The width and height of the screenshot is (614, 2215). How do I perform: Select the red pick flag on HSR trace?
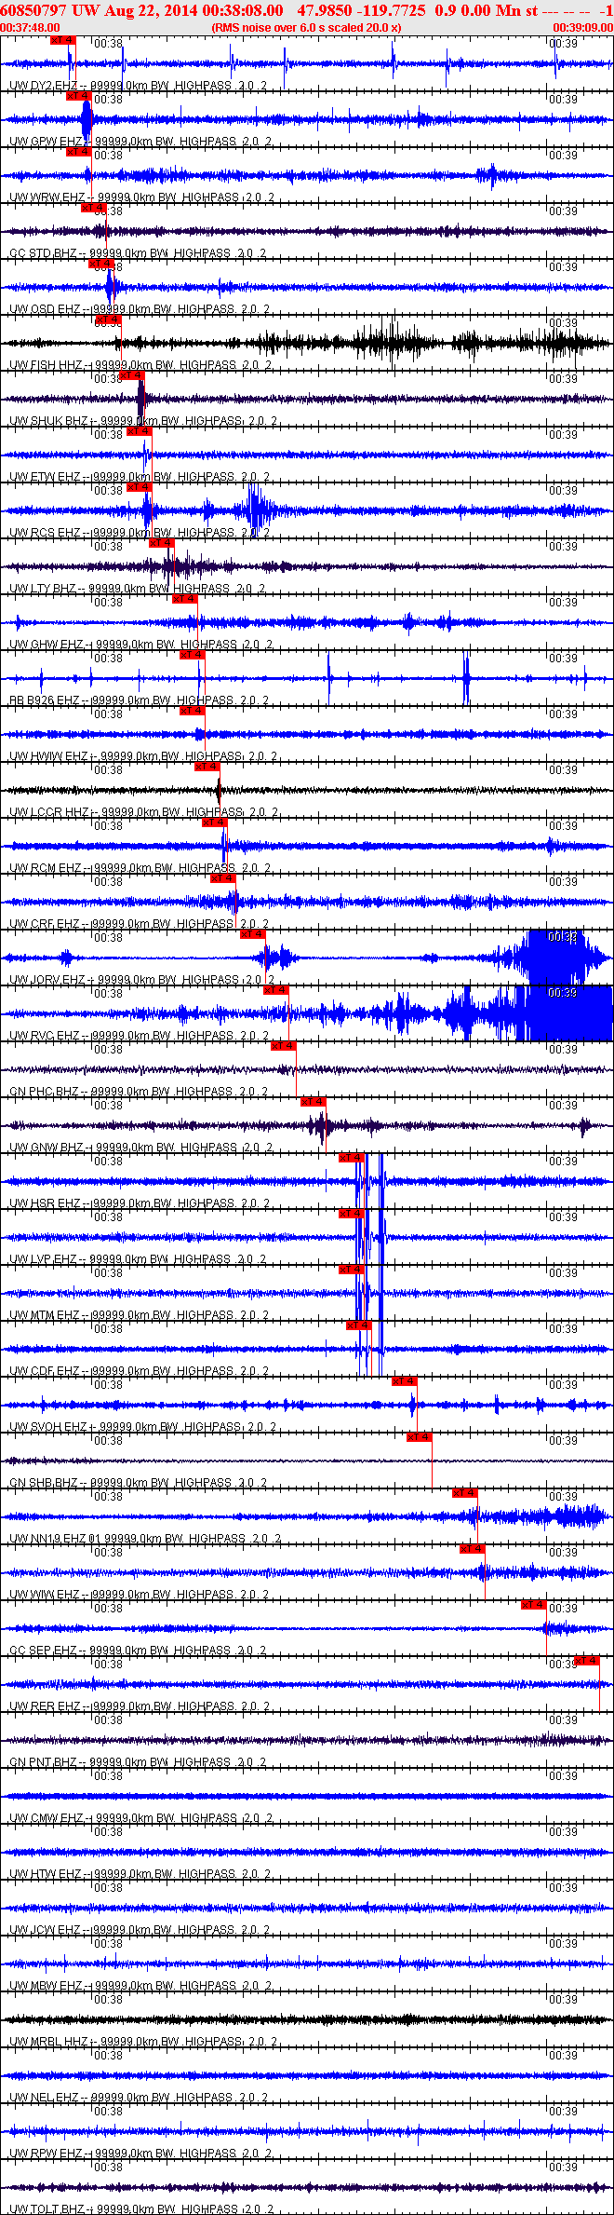(x=352, y=1158)
